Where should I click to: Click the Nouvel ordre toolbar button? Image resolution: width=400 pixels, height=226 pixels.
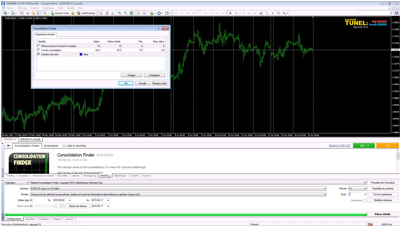pyautogui.click(x=60, y=13)
